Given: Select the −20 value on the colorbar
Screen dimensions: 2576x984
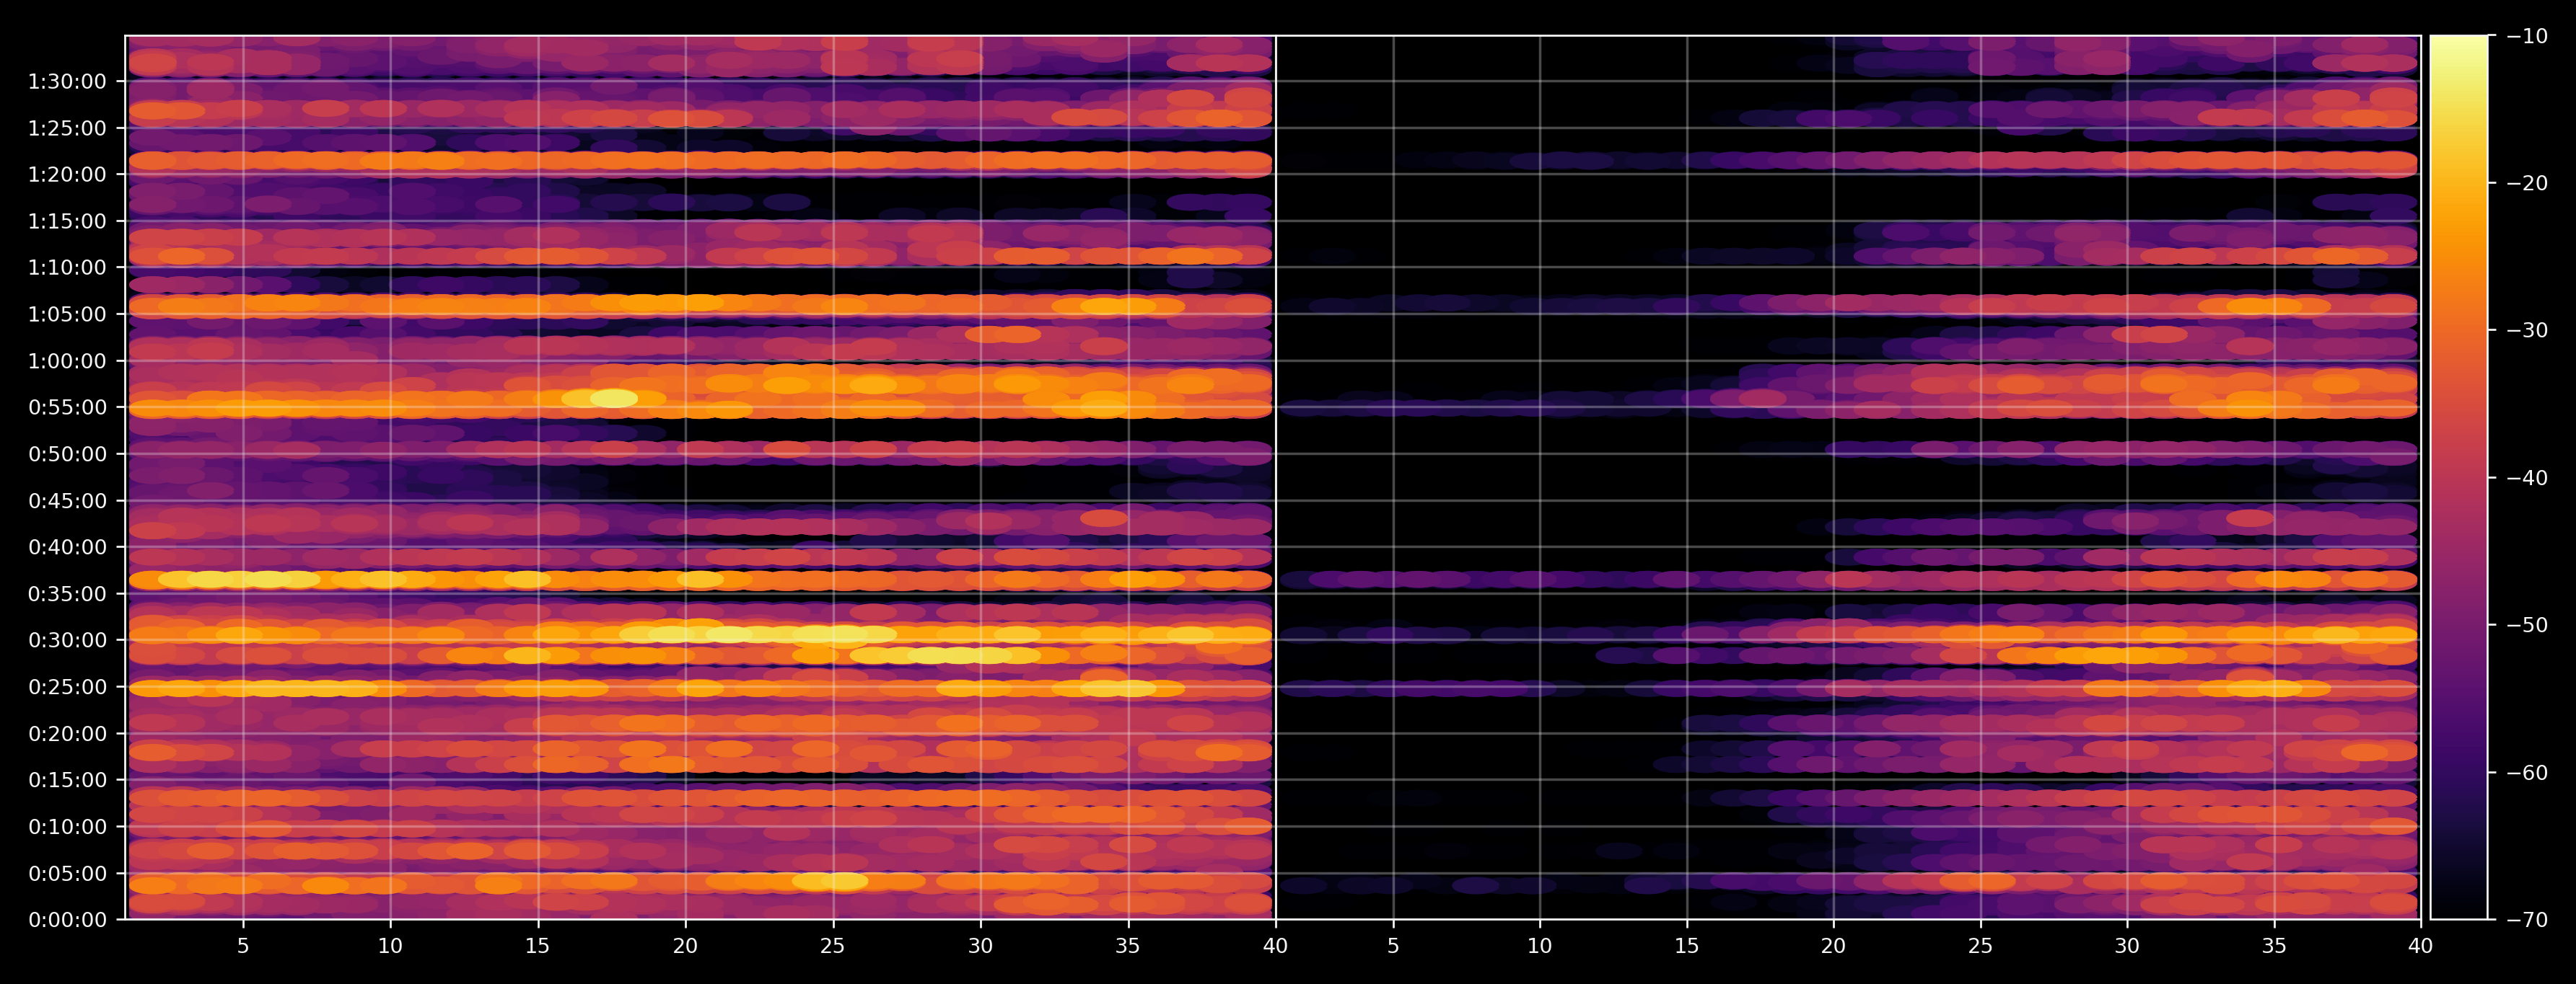Looking at the screenshot, I should coord(2527,183).
